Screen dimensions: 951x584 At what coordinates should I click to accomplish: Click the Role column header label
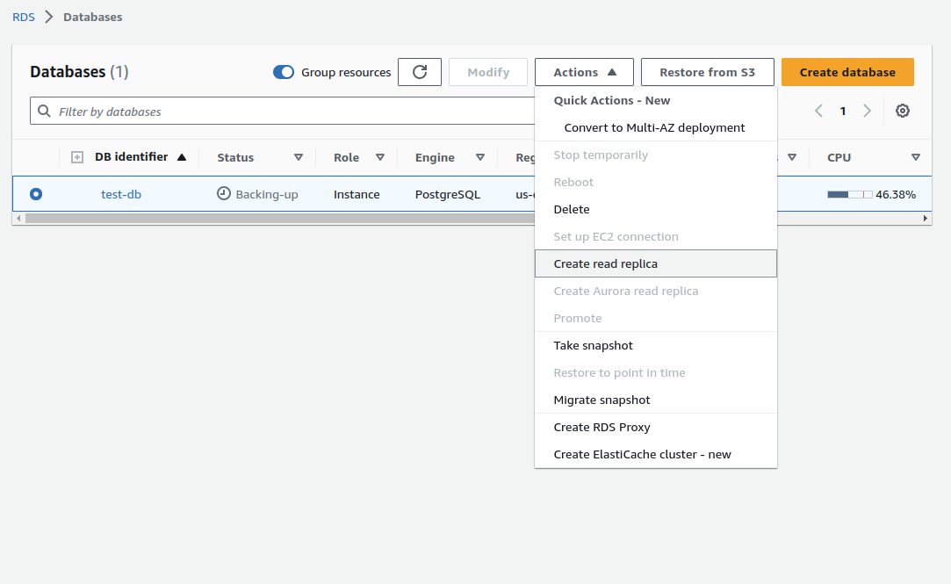click(x=346, y=158)
